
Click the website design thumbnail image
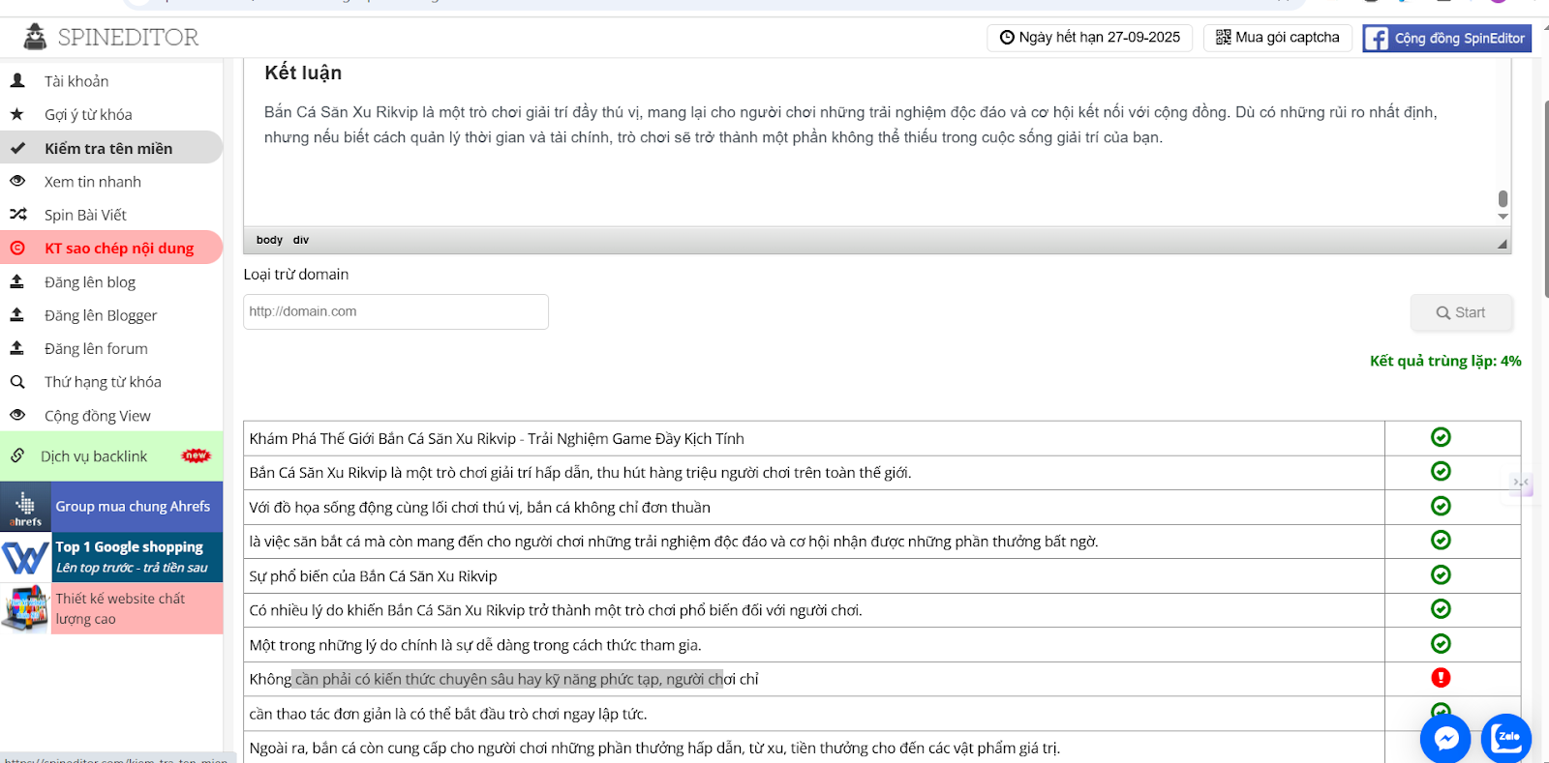25,608
